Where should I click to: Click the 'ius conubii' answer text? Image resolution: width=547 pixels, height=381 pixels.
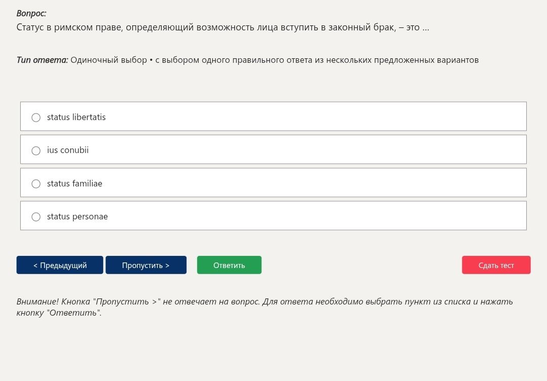[x=68, y=150]
